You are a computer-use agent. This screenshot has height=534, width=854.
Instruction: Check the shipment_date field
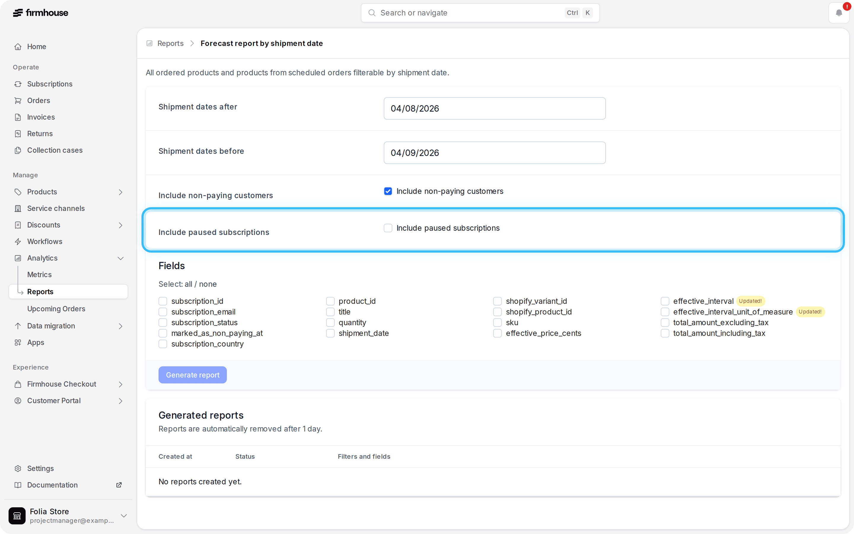(330, 334)
